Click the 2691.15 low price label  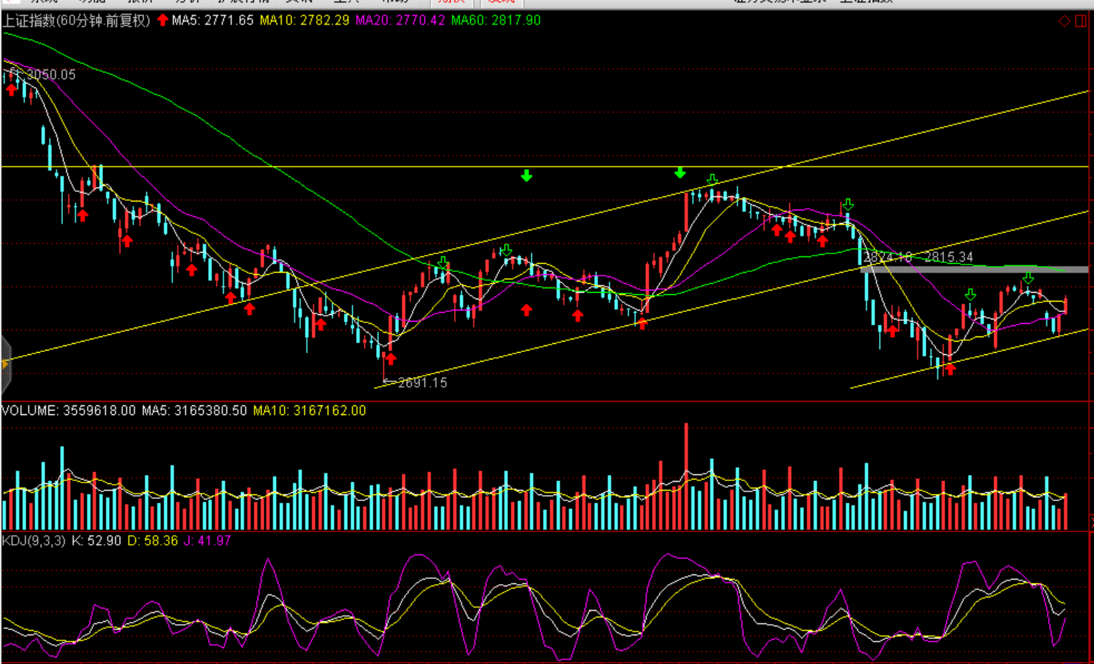pos(421,383)
